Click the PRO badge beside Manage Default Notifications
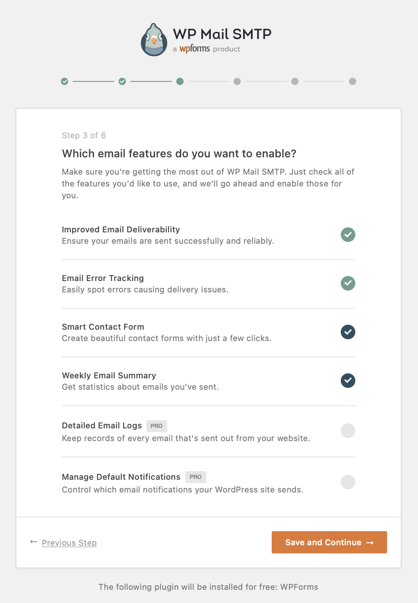Viewport: 418px width, 603px height. [195, 477]
